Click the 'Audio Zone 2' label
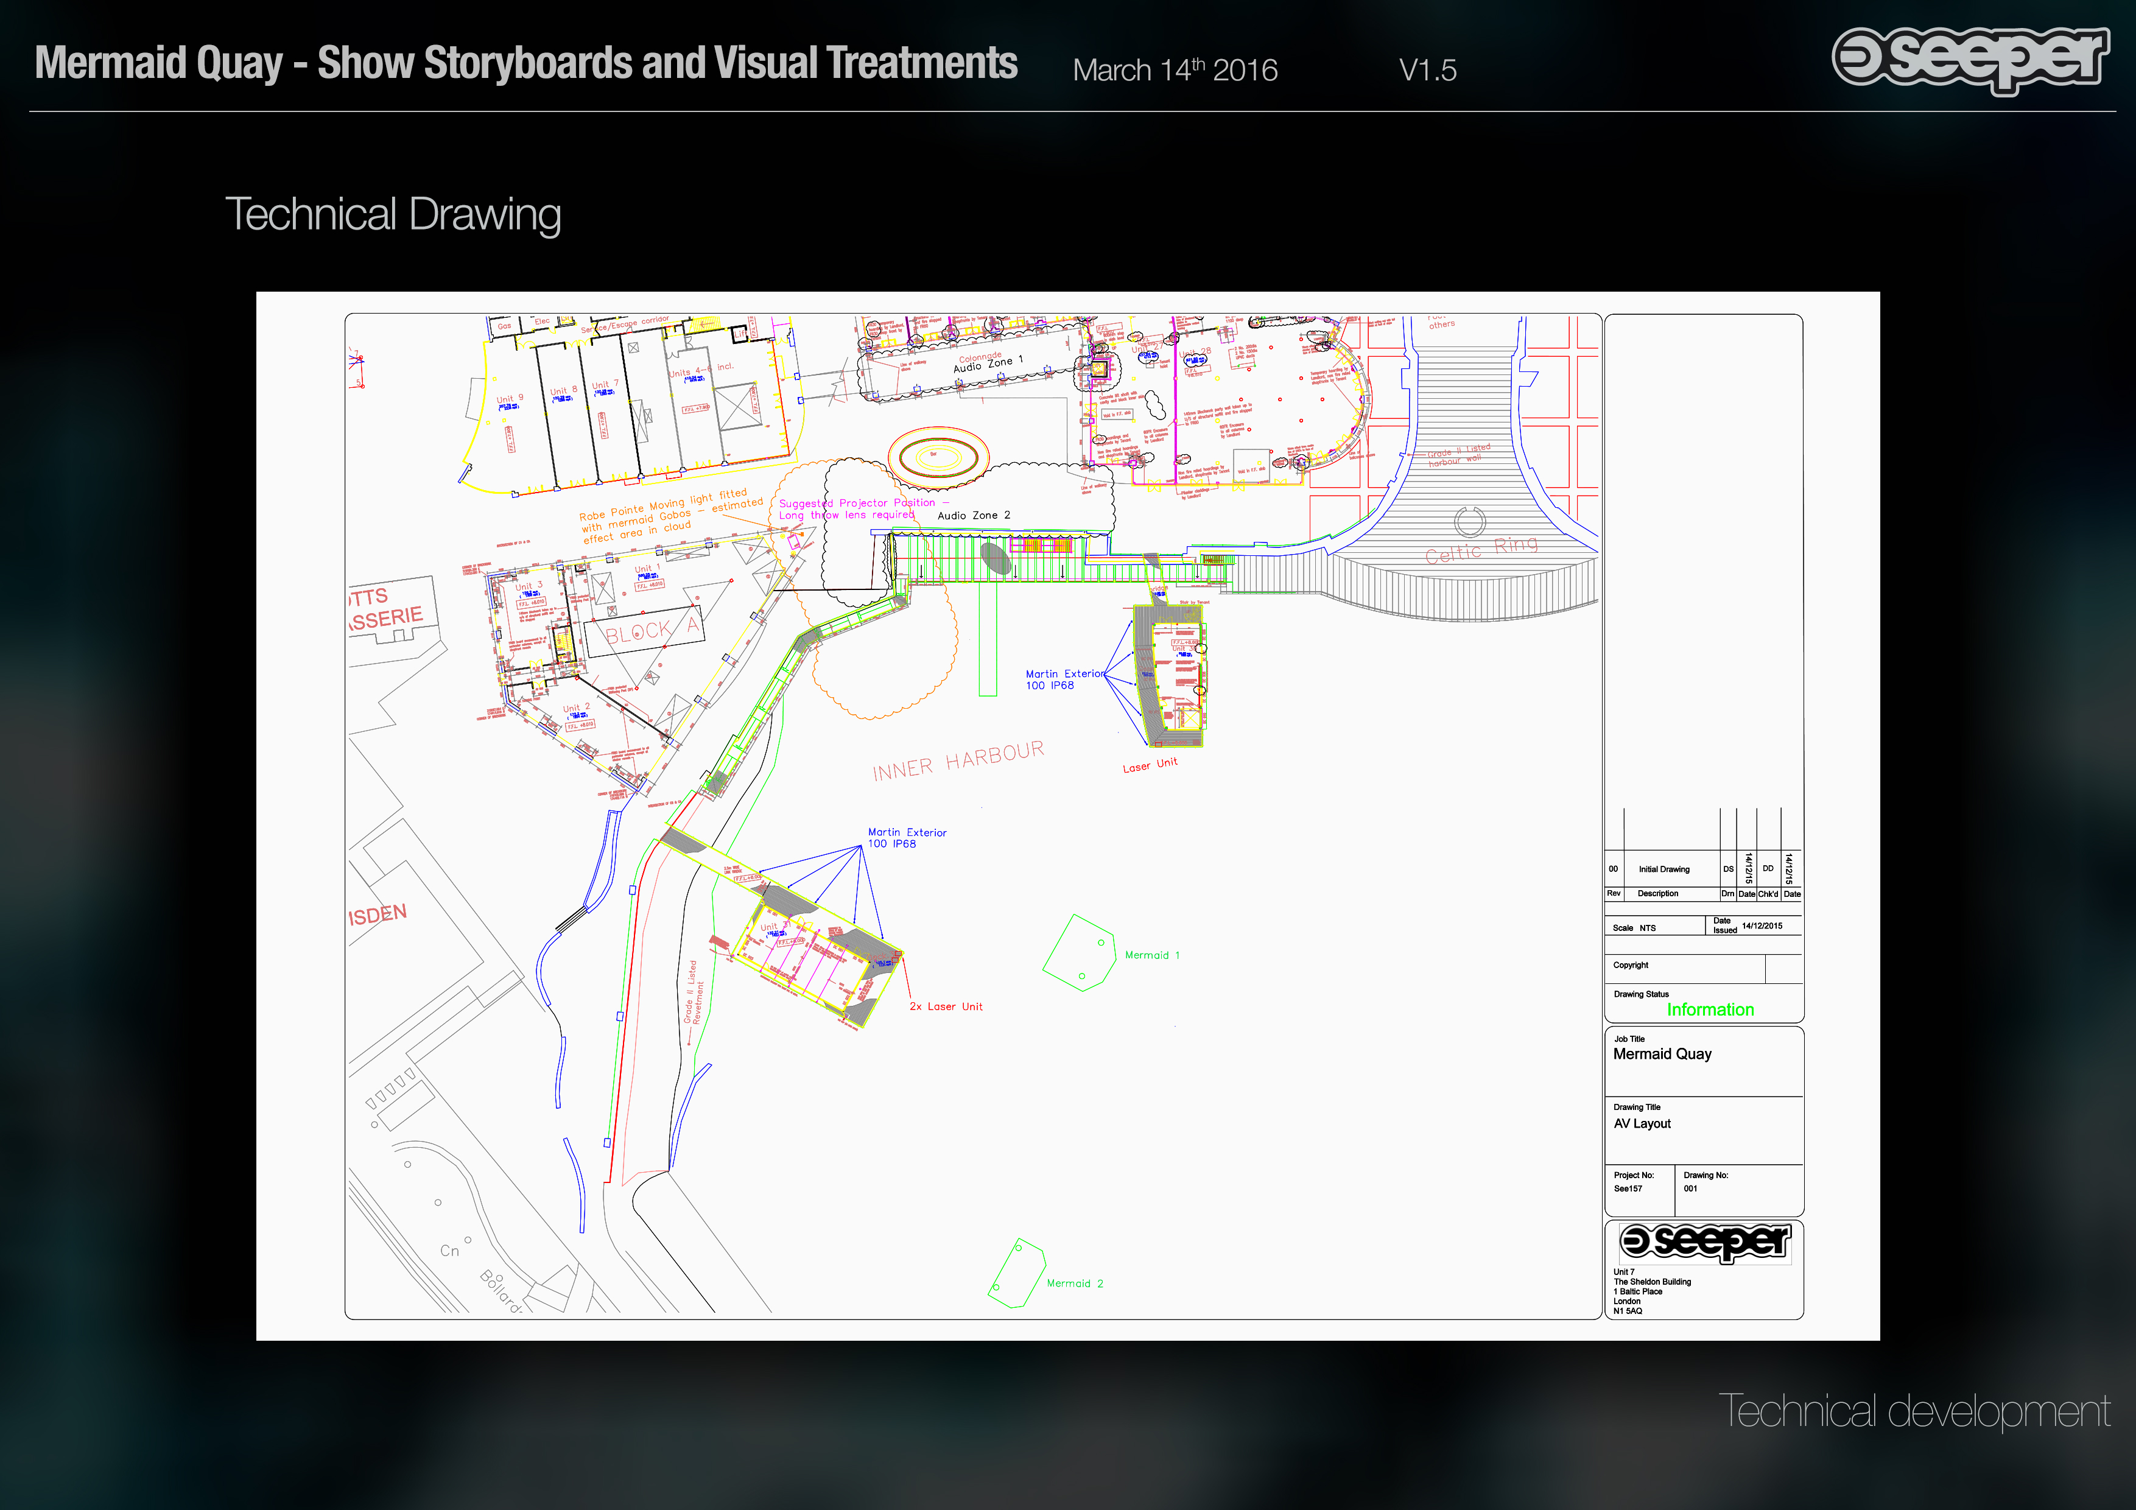2136x1510 pixels. click(973, 516)
